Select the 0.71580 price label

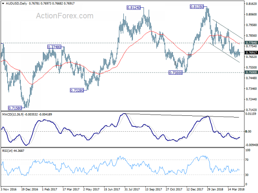click(x=15, y=108)
